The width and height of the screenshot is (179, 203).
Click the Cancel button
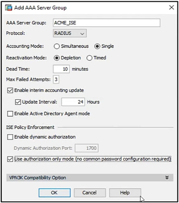point(90,193)
